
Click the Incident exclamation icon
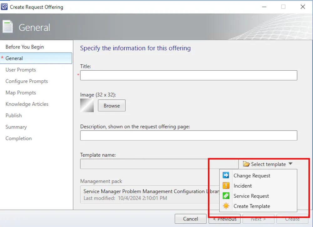pyautogui.click(x=226, y=185)
